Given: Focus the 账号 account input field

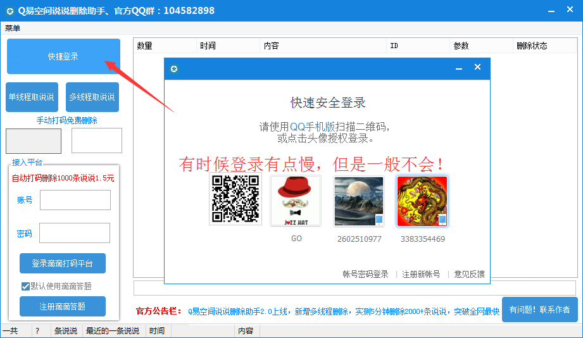Looking at the screenshot, I should coord(75,200).
